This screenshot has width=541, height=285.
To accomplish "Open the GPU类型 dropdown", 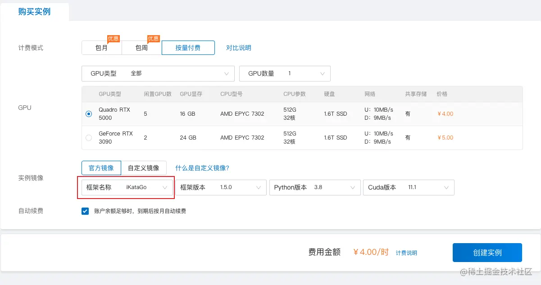I will pyautogui.click(x=158, y=73).
